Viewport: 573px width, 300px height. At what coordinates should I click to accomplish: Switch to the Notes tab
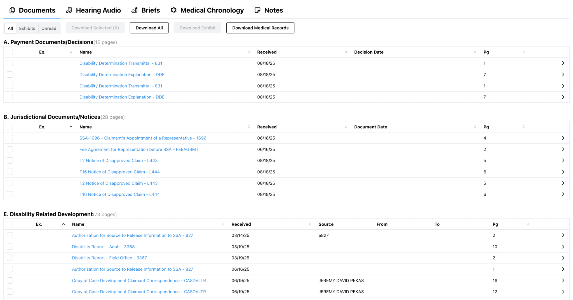pyautogui.click(x=274, y=10)
